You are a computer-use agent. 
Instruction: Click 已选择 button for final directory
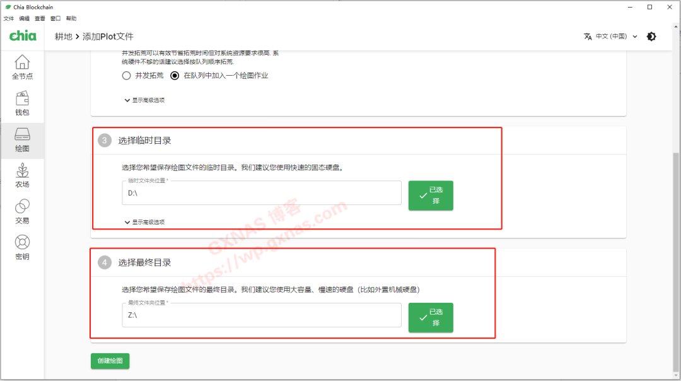[x=431, y=317]
